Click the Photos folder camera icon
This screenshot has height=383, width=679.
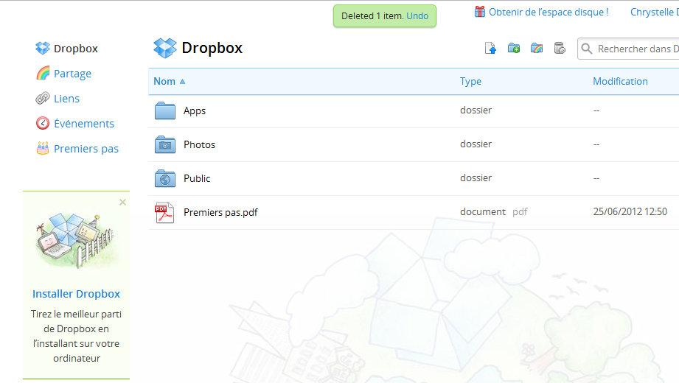pos(165,144)
